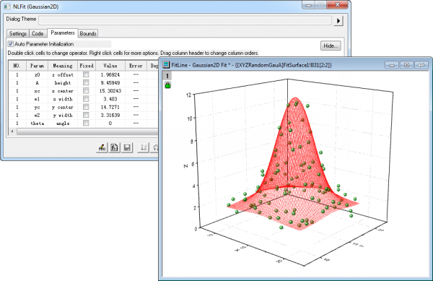Switch to the Code tab
This screenshot has width=433, height=281.
click(38, 33)
